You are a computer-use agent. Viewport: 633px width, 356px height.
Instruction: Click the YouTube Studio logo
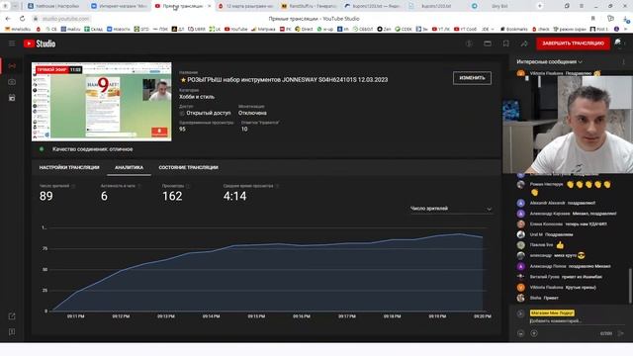[x=40, y=44]
